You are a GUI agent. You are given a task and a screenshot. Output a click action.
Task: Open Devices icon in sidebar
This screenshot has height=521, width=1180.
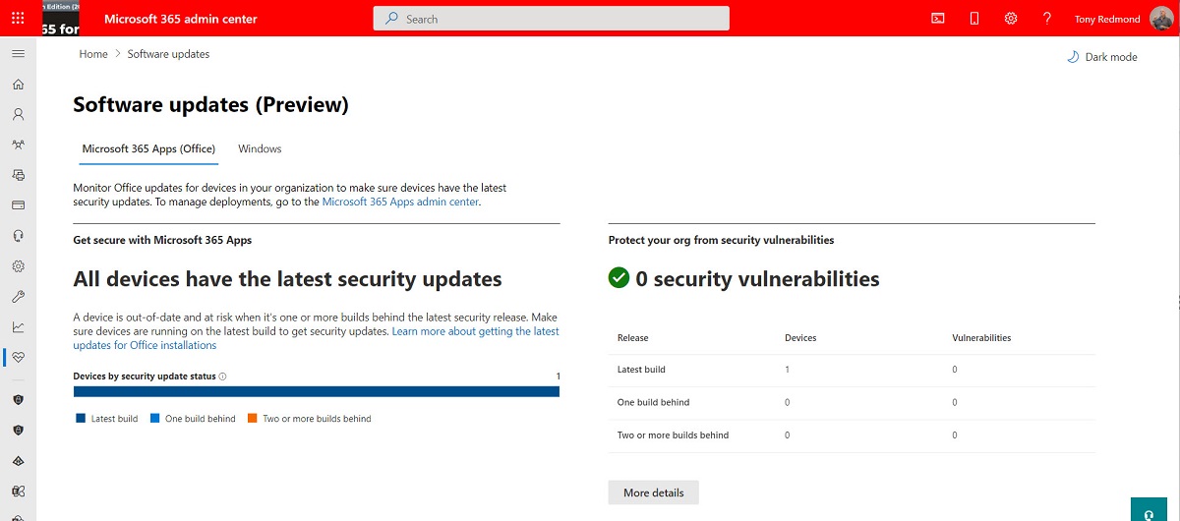click(x=18, y=175)
